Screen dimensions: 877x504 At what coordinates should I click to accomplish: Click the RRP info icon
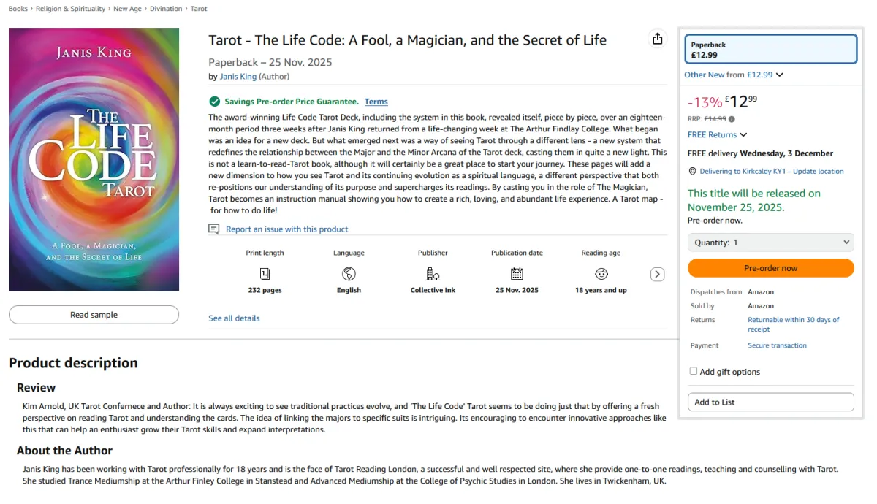pos(732,119)
